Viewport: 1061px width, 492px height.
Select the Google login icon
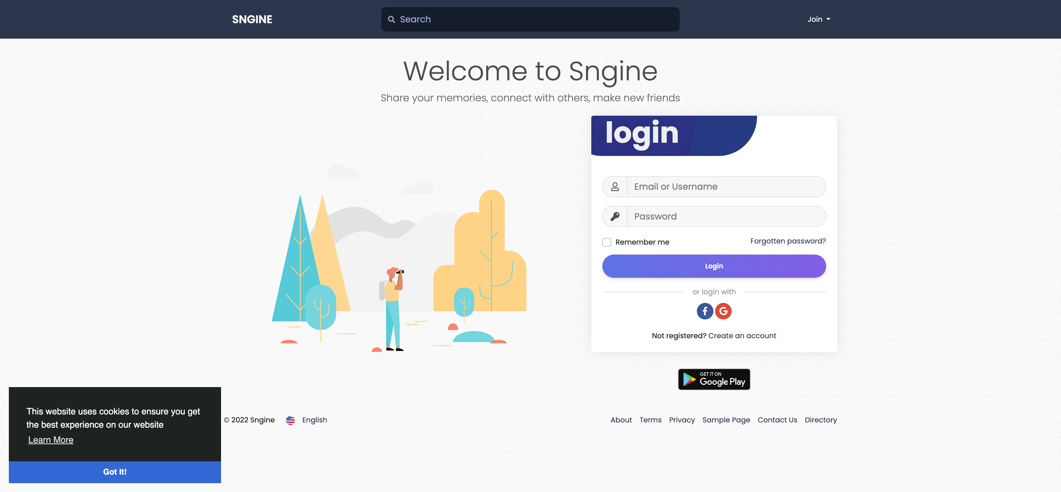point(724,311)
